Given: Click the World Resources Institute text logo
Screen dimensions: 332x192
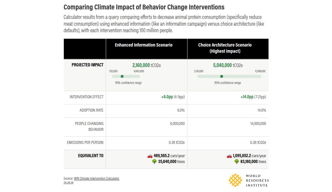Looking at the screenshot, I should coord(257,181).
